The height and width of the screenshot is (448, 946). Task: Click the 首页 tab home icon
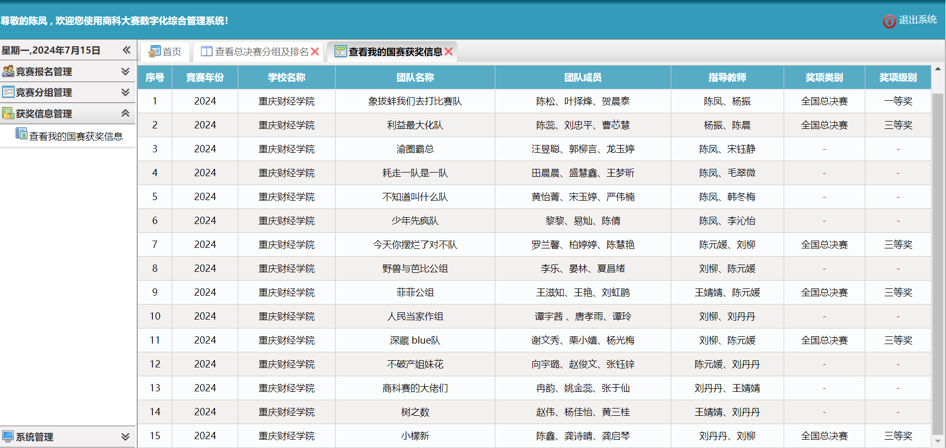(x=155, y=51)
